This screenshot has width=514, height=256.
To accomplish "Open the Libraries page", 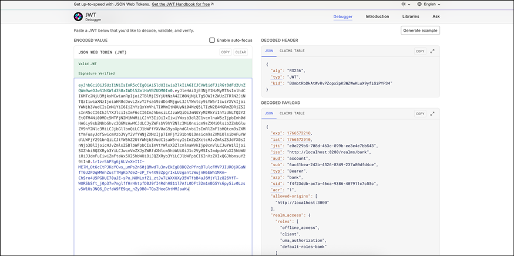I will pos(411,16).
